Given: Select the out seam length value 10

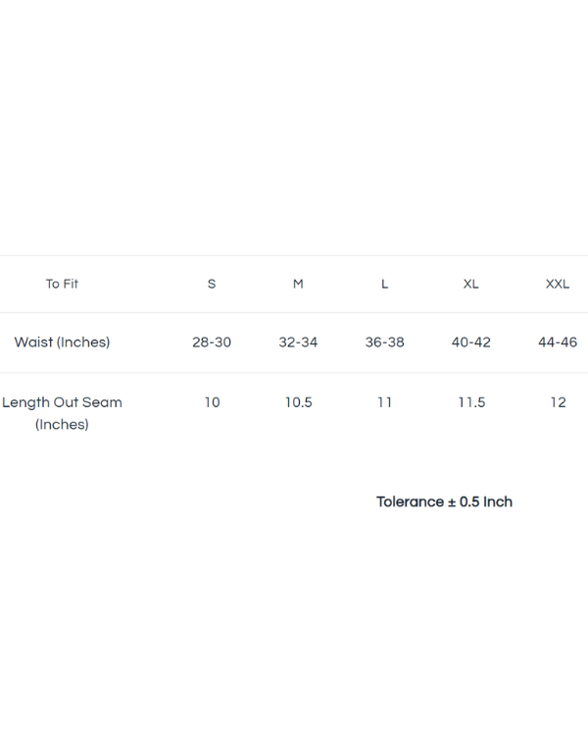Looking at the screenshot, I should pyautogui.click(x=212, y=402).
